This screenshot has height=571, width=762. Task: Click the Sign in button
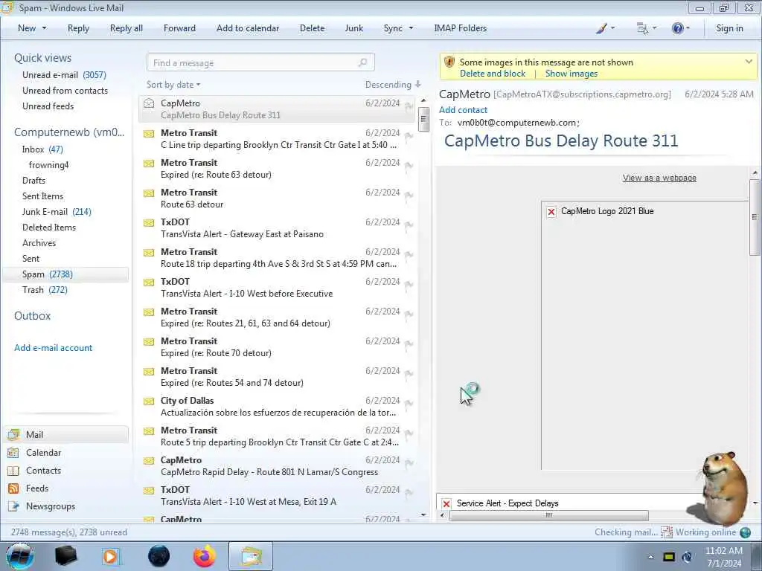729,28
